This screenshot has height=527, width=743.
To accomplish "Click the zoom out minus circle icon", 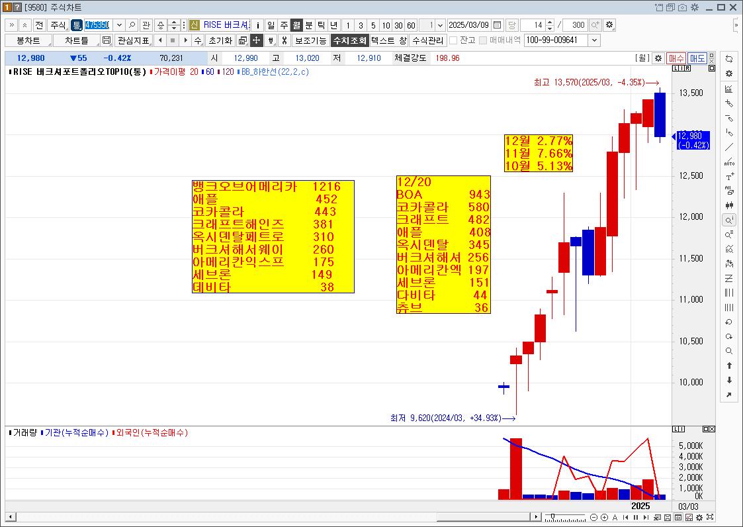I will (x=593, y=518).
